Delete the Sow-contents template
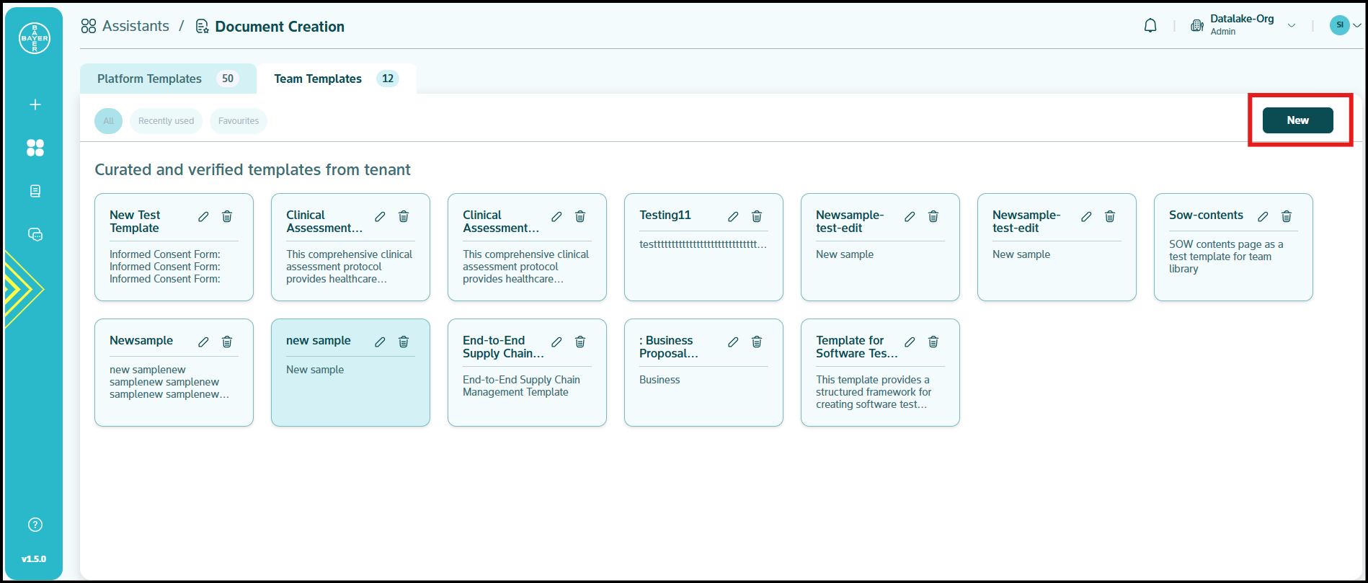 click(1287, 217)
